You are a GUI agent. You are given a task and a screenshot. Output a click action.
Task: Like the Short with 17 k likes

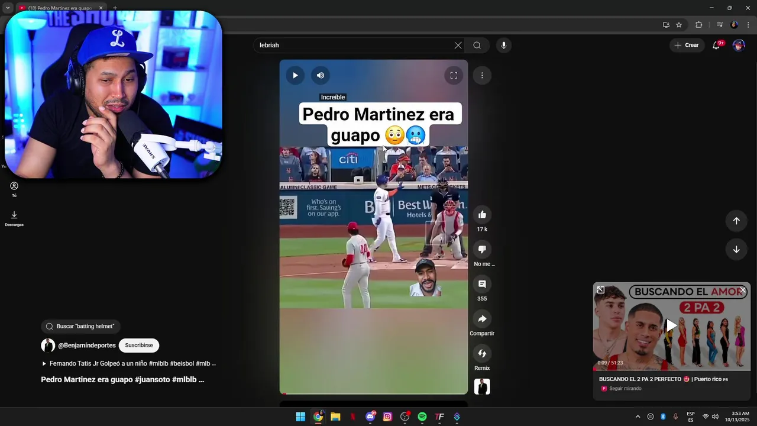[482, 215]
